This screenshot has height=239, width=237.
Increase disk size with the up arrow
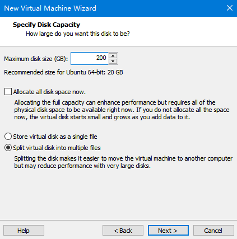(x=113, y=55)
